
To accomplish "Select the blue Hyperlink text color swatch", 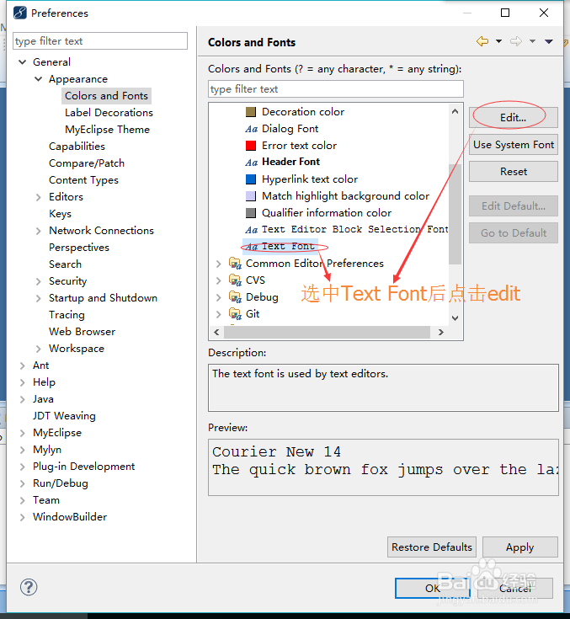I will coord(251,179).
